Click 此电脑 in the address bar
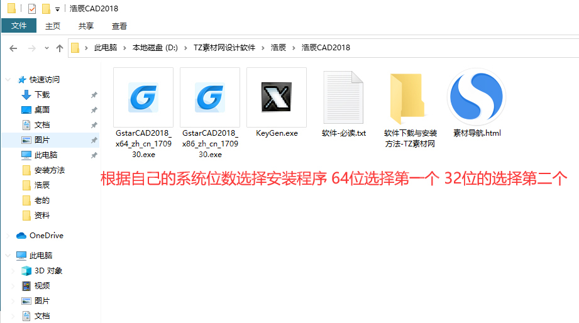Viewport: 579px width, 323px height. point(106,48)
